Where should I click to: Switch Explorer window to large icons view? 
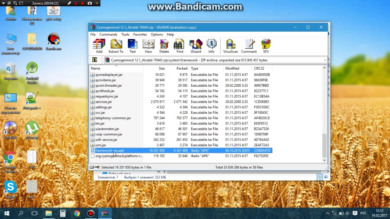pos(326,177)
